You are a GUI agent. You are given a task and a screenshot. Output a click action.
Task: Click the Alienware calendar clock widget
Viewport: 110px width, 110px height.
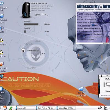pos(104,86)
